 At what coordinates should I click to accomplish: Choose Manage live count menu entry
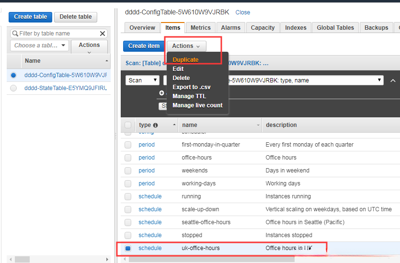[x=197, y=105]
